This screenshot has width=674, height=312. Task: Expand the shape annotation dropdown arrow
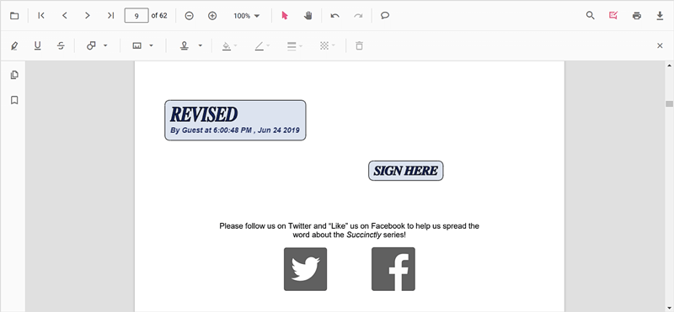click(105, 45)
